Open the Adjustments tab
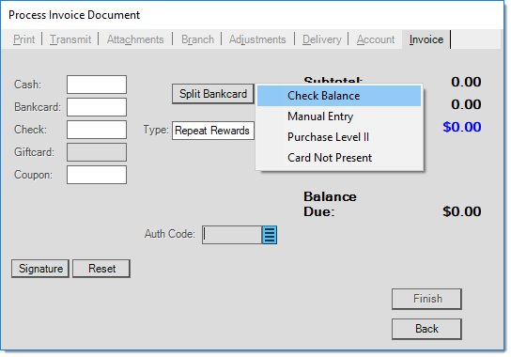Screen dimensions: 511x357 [x=257, y=39]
